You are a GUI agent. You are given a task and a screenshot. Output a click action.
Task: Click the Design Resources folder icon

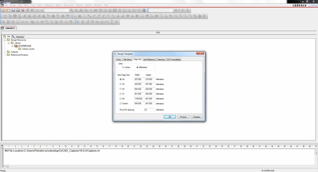(8, 40)
